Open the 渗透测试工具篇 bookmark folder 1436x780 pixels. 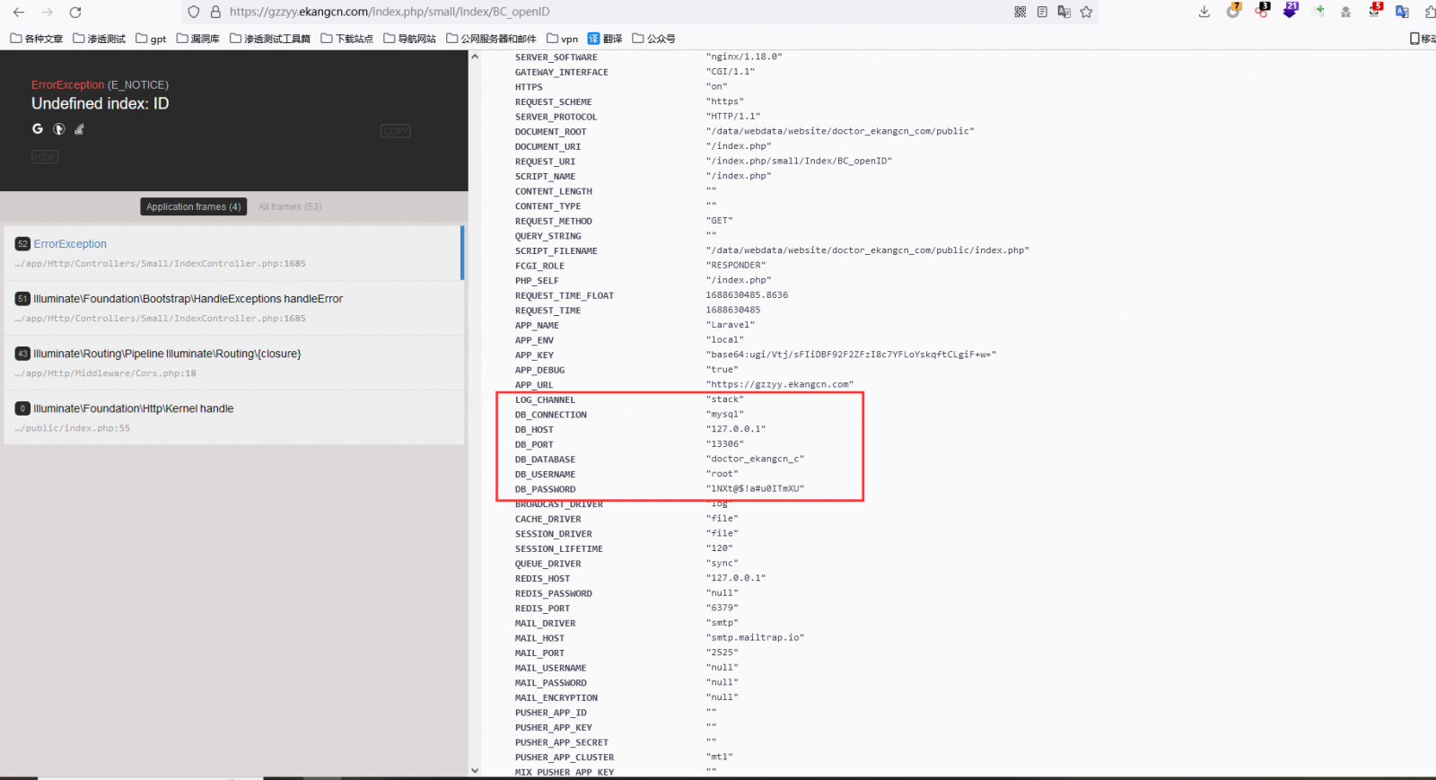[270, 39]
